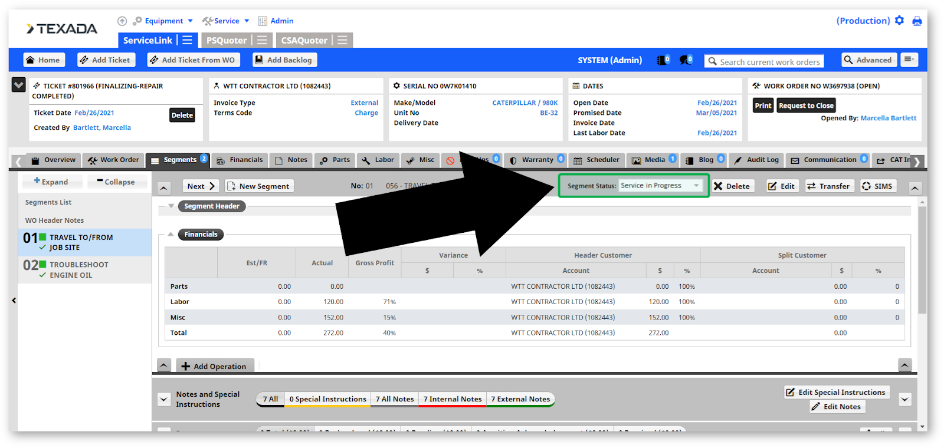Switch to the Financials tab

240,160
